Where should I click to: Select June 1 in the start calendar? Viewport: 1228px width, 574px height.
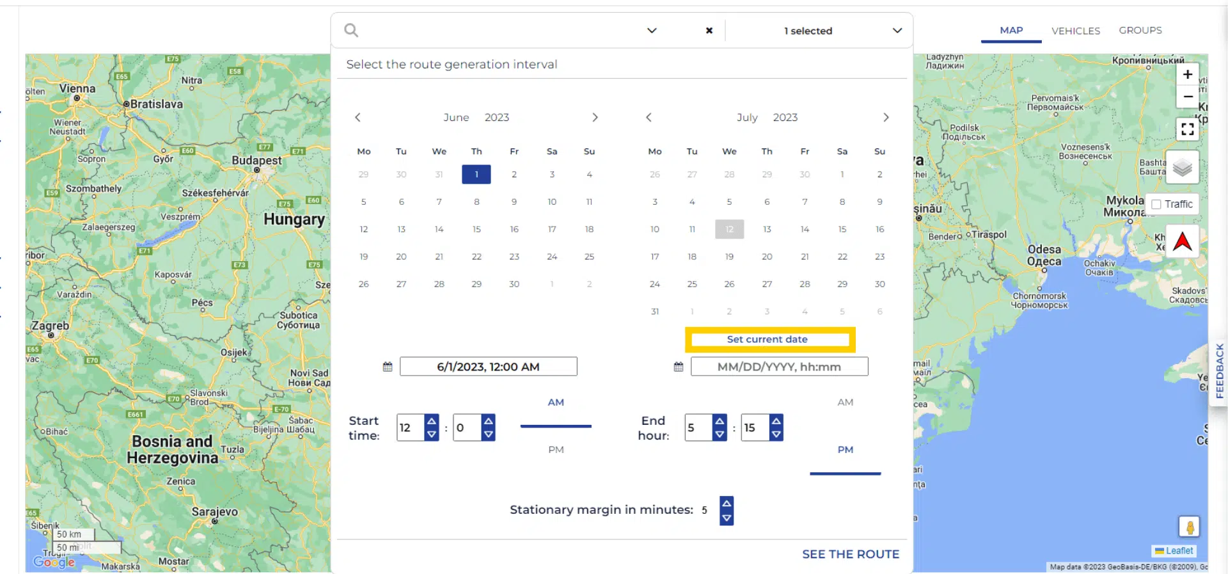(x=476, y=174)
